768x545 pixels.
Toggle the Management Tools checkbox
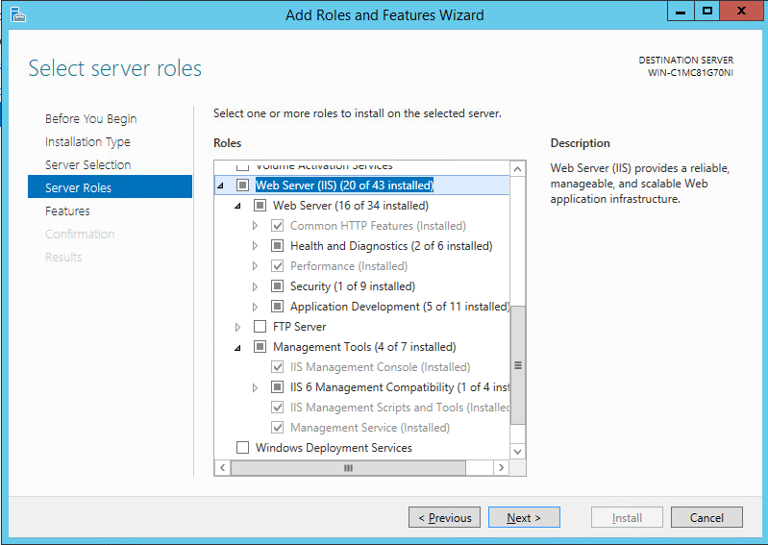[260, 347]
